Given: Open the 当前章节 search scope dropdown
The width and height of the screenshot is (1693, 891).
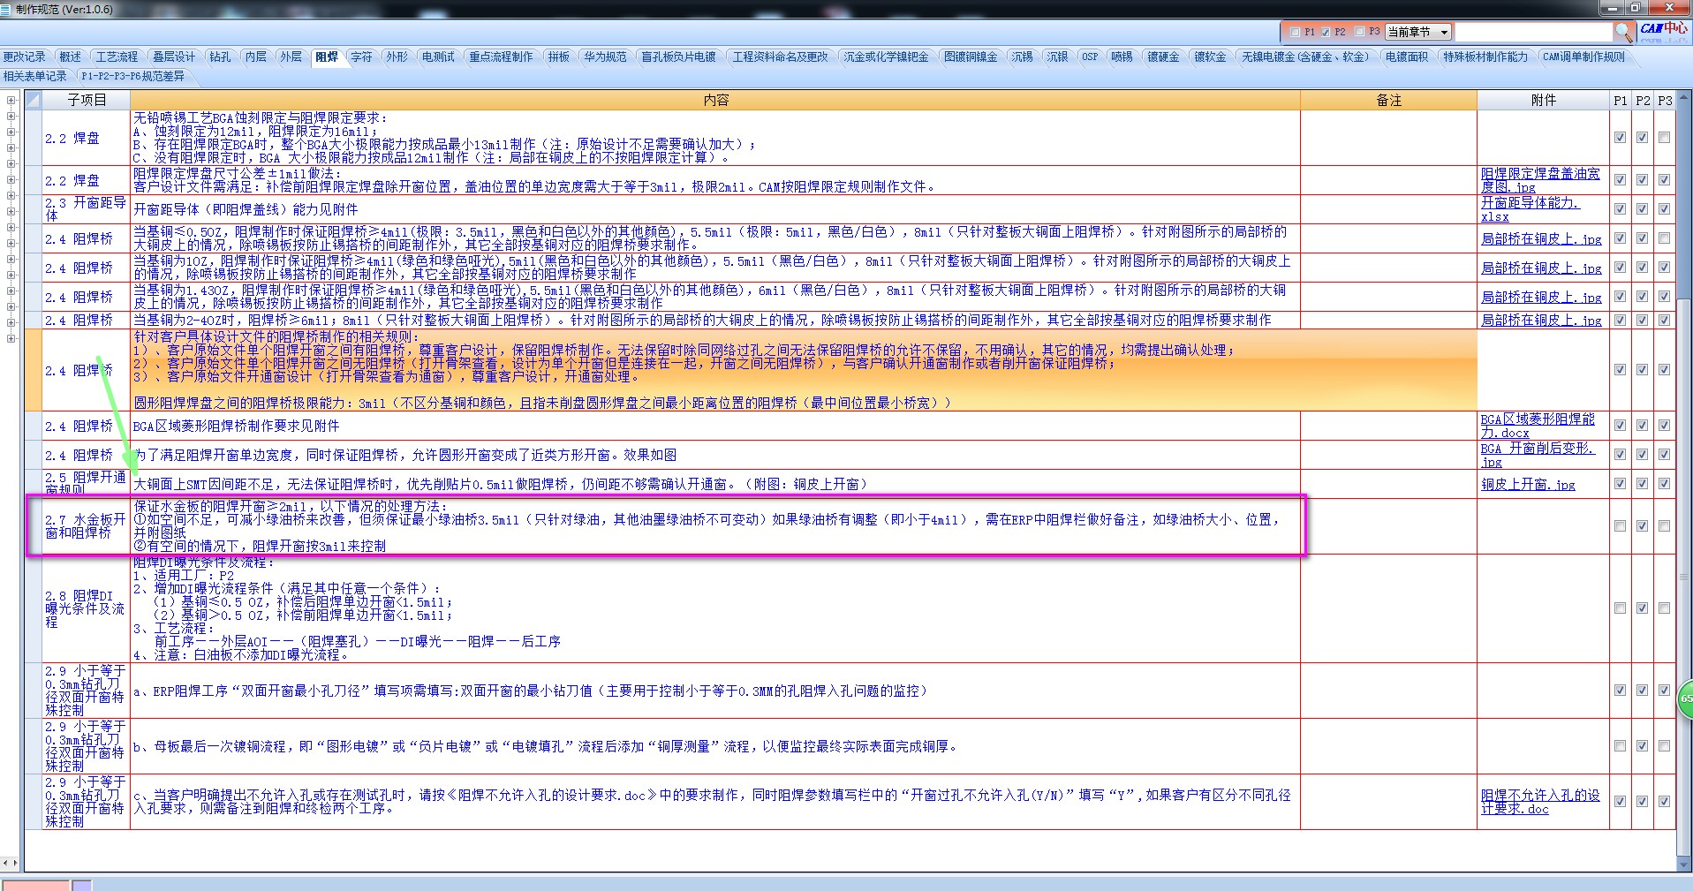Looking at the screenshot, I should [1418, 32].
